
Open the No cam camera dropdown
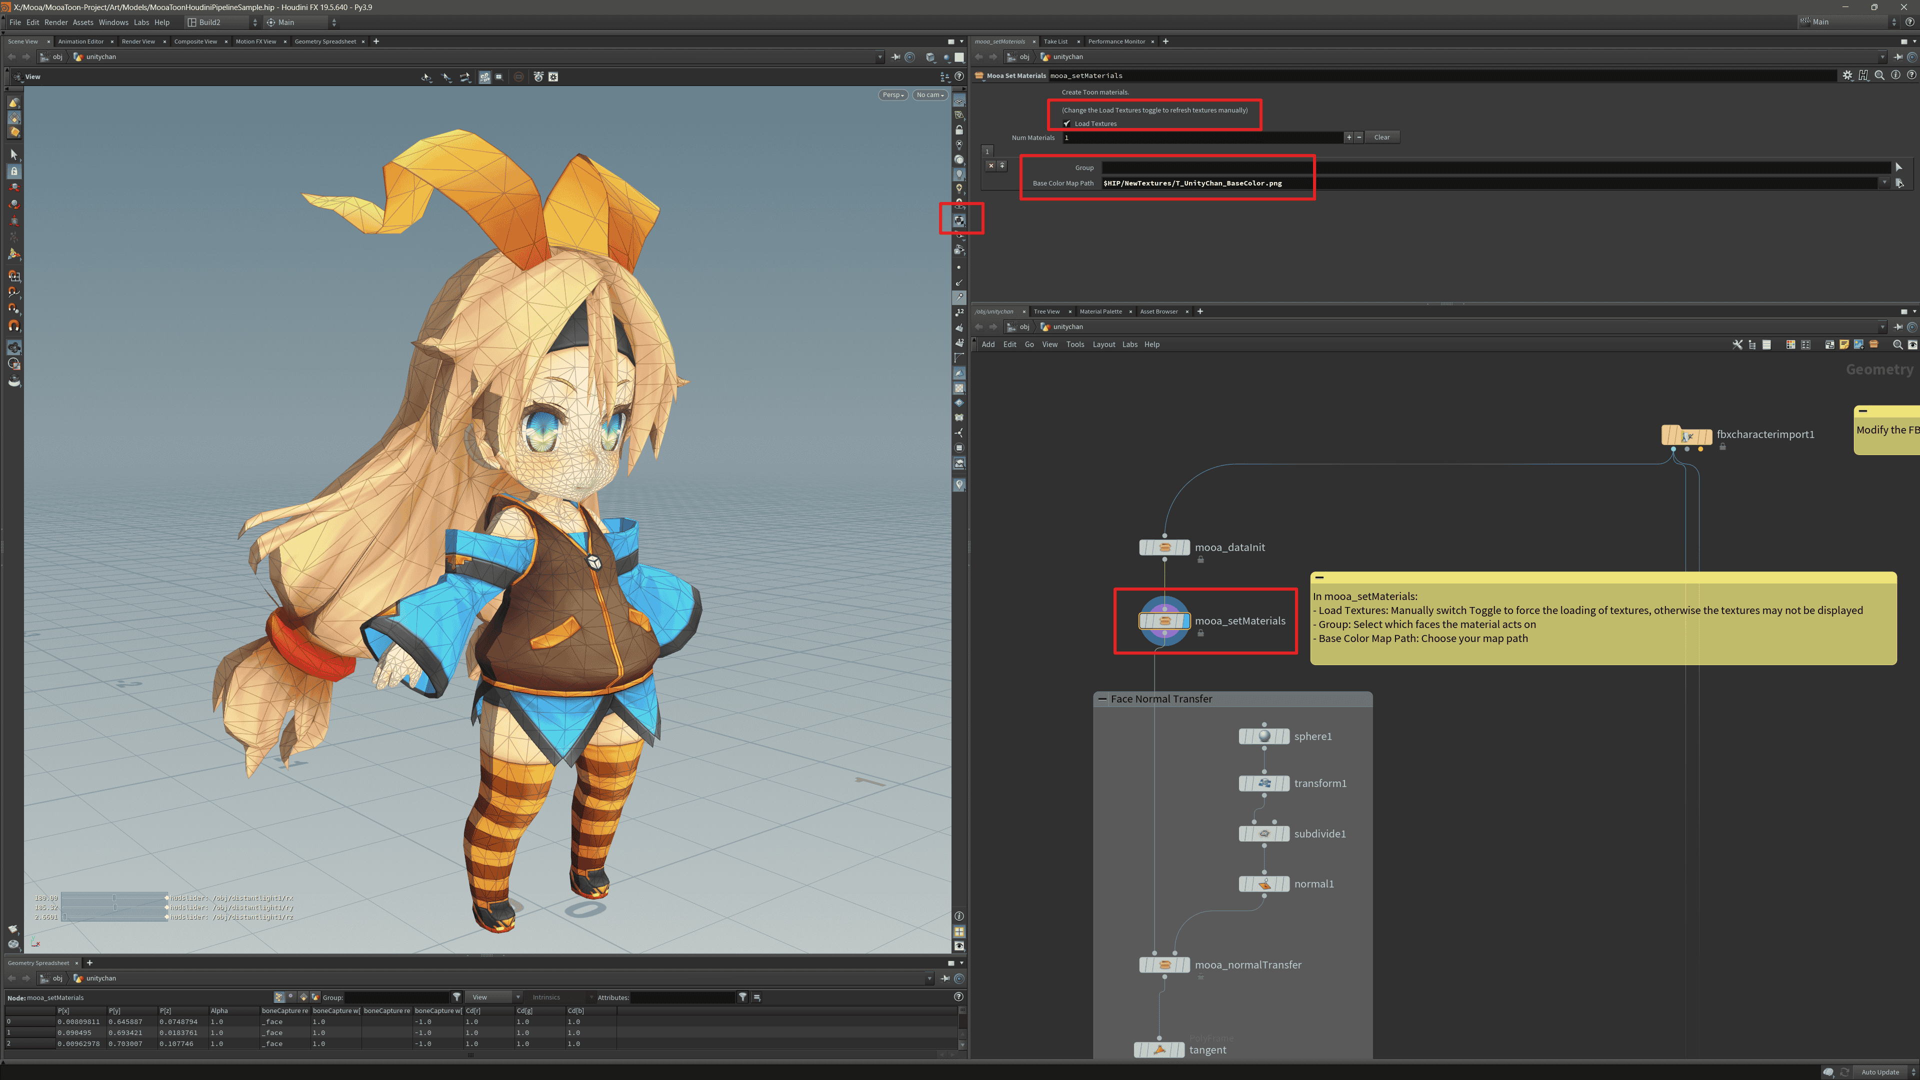pyautogui.click(x=929, y=94)
